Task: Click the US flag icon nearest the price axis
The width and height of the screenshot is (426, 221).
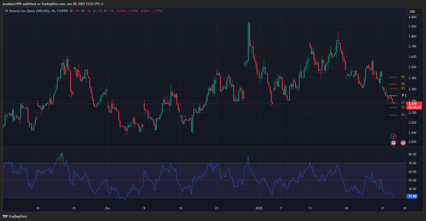Action: tap(403, 143)
